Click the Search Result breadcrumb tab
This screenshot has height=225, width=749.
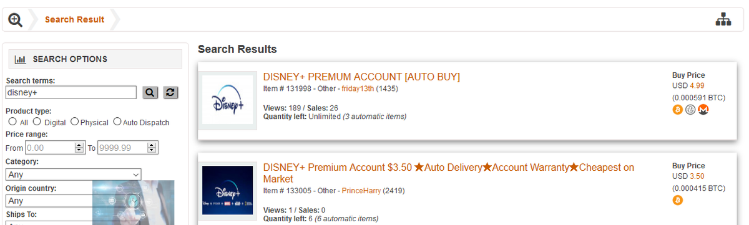(75, 19)
